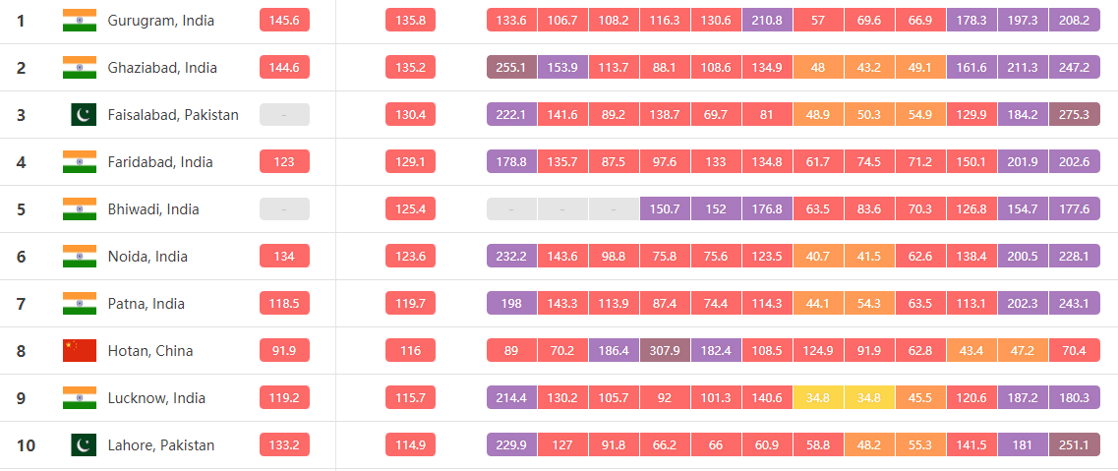Image resolution: width=1118 pixels, height=471 pixels.
Task: Open the Ghaziabad, India city link
Action: tap(162, 68)
